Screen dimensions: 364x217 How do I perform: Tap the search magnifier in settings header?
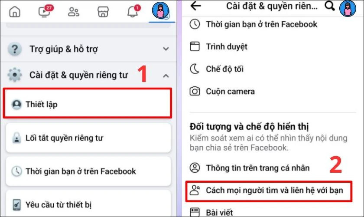(x=329, y=6)
